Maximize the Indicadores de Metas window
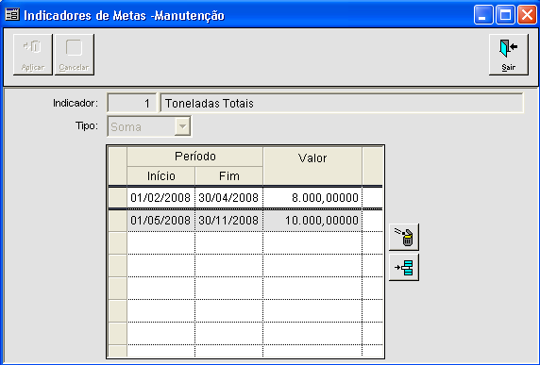The height and width of the screenshot is (365, 540). (505, 15)
